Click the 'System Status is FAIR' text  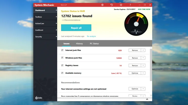point(73,11)
